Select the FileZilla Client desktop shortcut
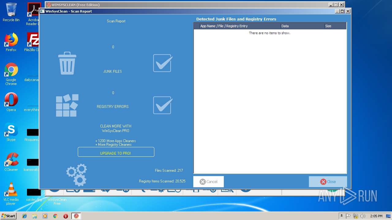 [x=32, y=42]
